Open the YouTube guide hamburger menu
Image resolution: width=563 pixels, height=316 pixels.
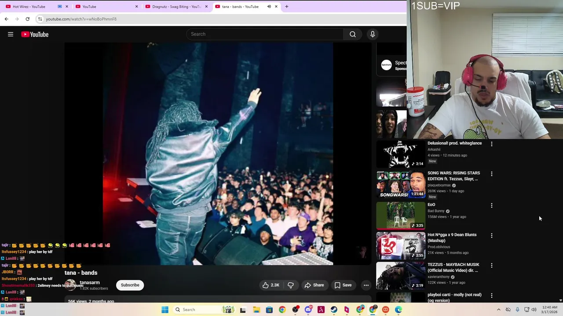coord(11,34)
